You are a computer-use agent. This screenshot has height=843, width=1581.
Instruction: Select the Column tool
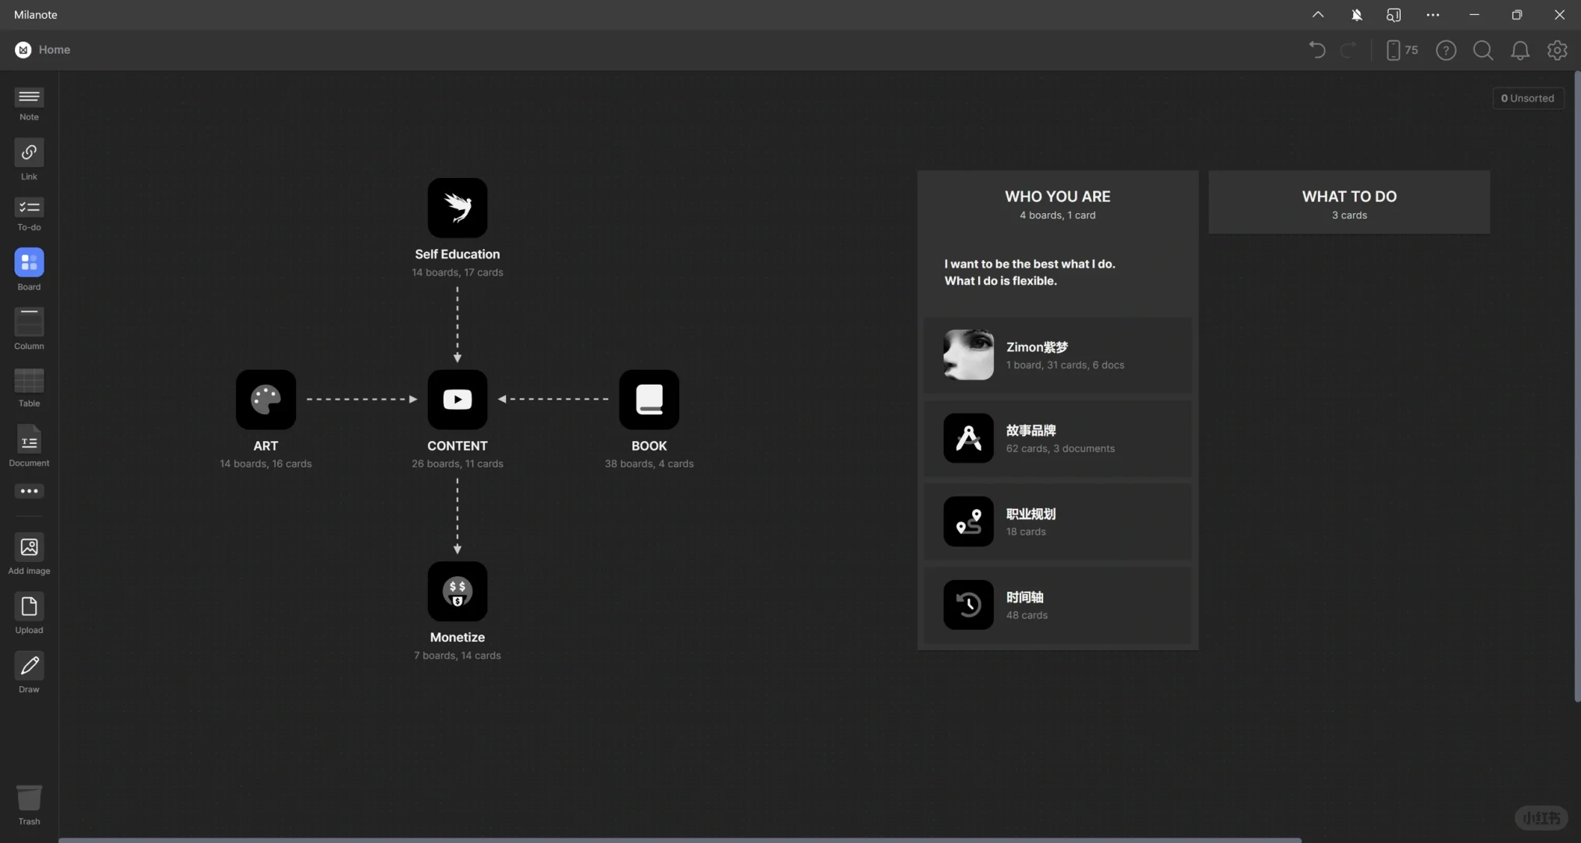pyautogui.click(x=29, y=322)
